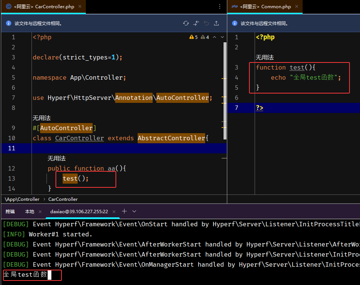Switch to the Common.php editor tab

[x=265, y=6]
